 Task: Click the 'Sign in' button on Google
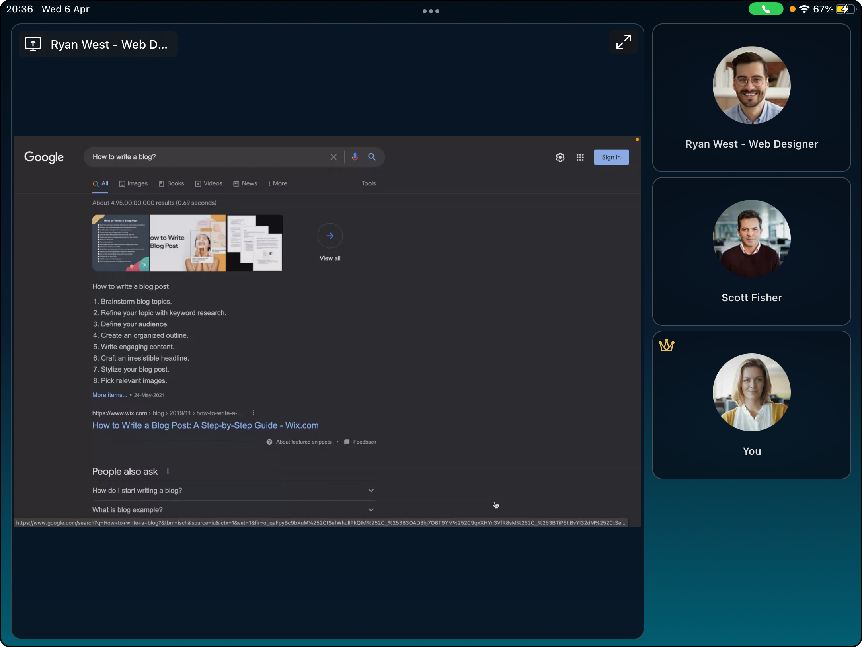pyautogui.click(x=611, y=156)
